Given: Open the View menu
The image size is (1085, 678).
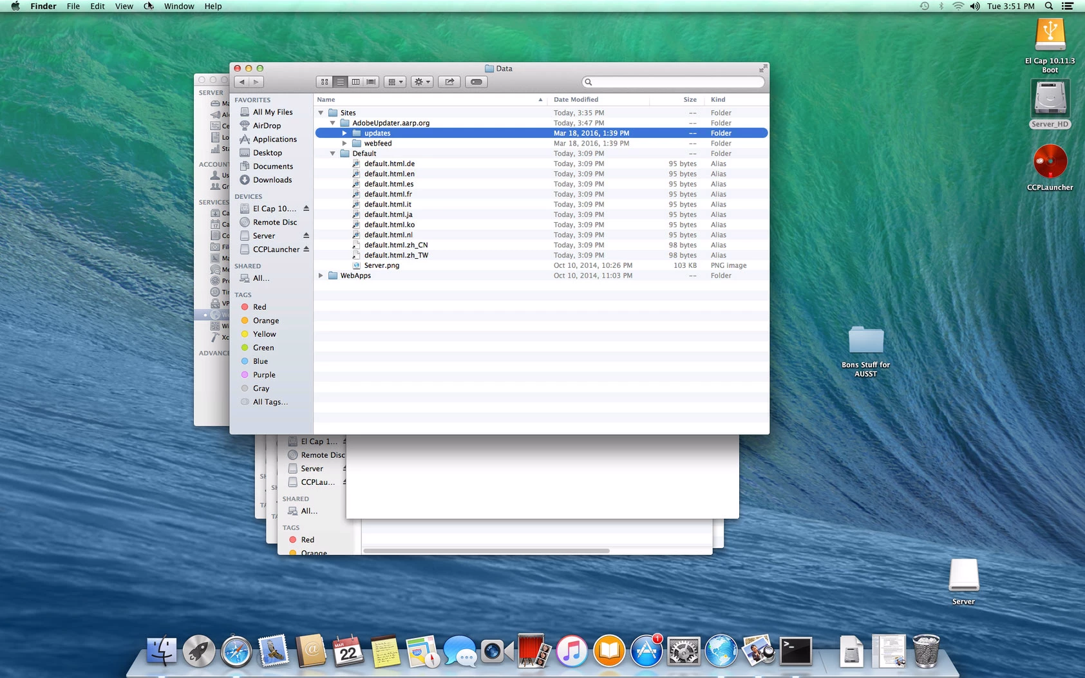Looking at the screenshot, I should point(124,6).
